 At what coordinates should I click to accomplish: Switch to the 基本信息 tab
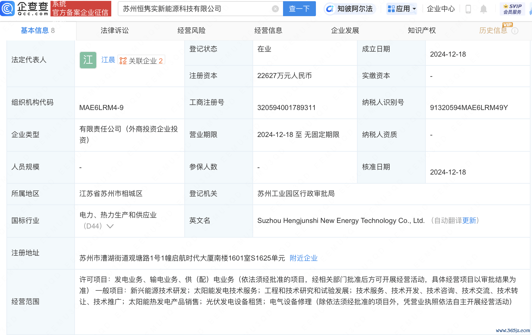38,31
